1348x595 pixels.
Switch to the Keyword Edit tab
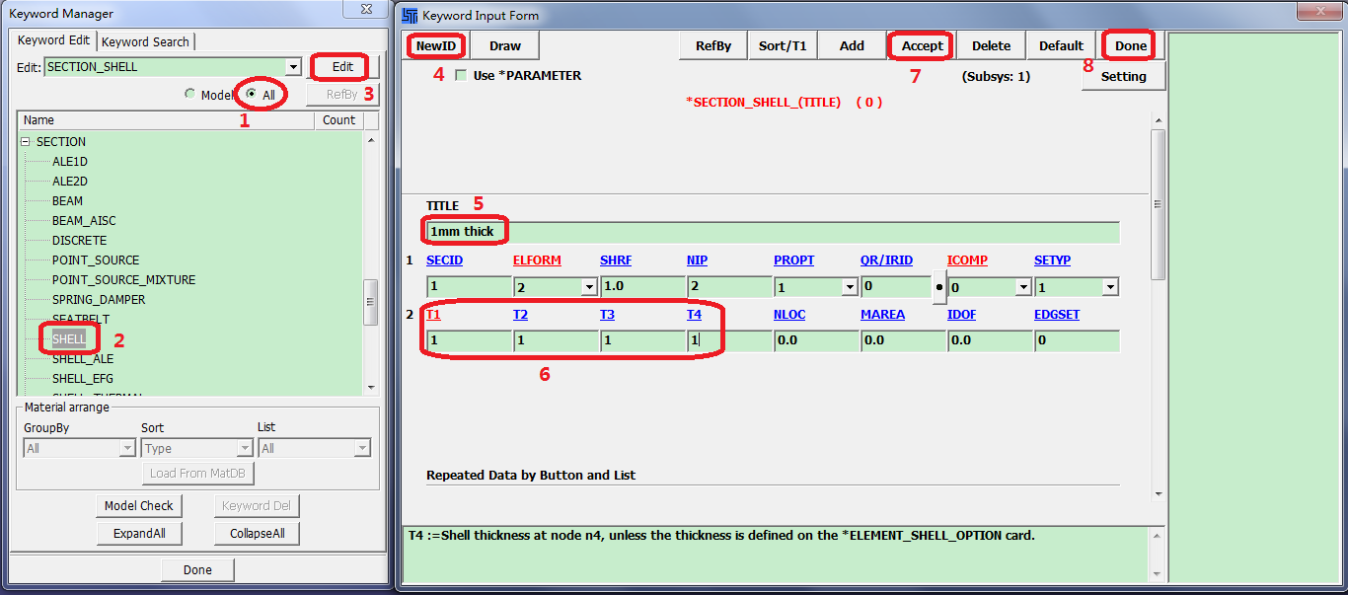[x=53, y=40]
